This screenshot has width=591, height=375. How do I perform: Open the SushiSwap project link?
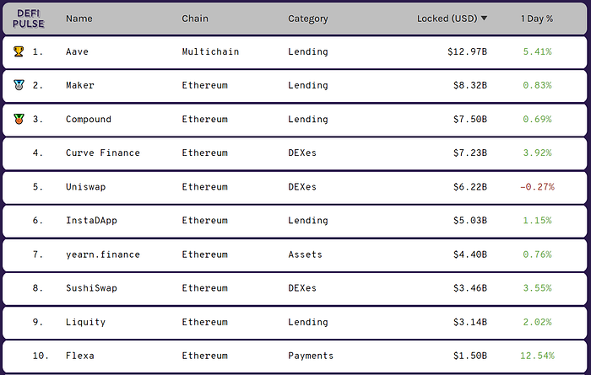[x=91, y=288]
